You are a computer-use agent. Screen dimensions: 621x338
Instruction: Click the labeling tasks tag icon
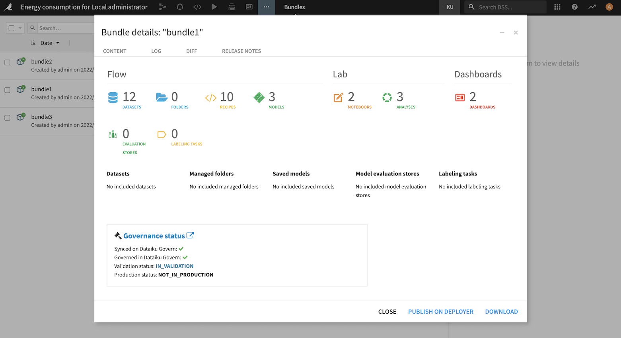[x=162, y=134]
